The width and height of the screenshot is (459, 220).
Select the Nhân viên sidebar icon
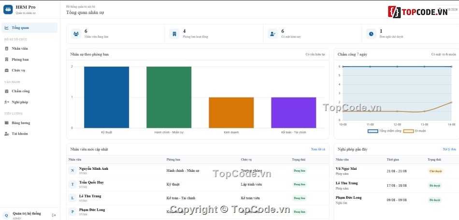[7, 49]
